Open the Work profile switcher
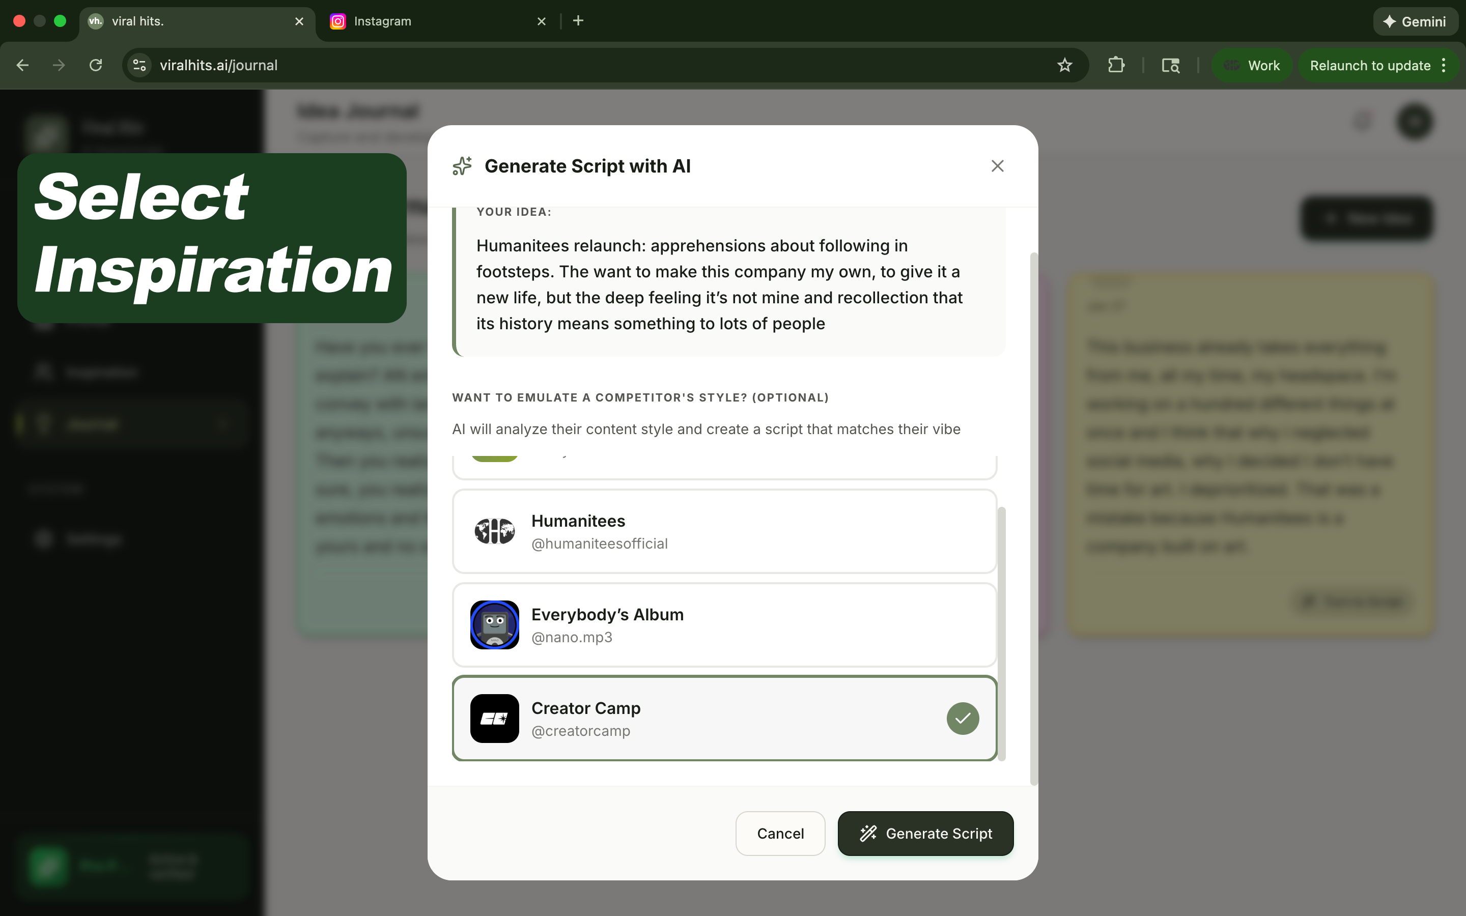 1252,65
